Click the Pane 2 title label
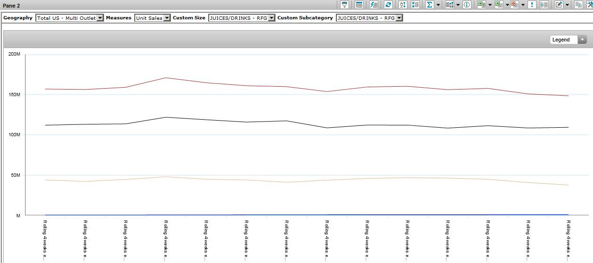 (x=12, y=6)
